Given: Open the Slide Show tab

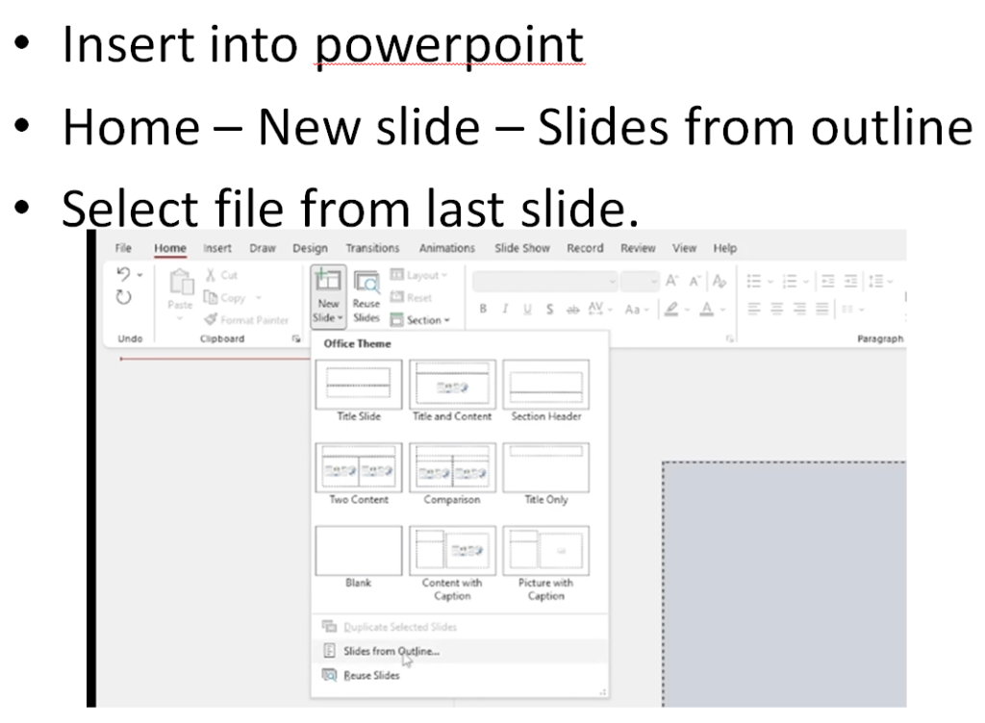Looking at the screenshot, I should [522, 248].
